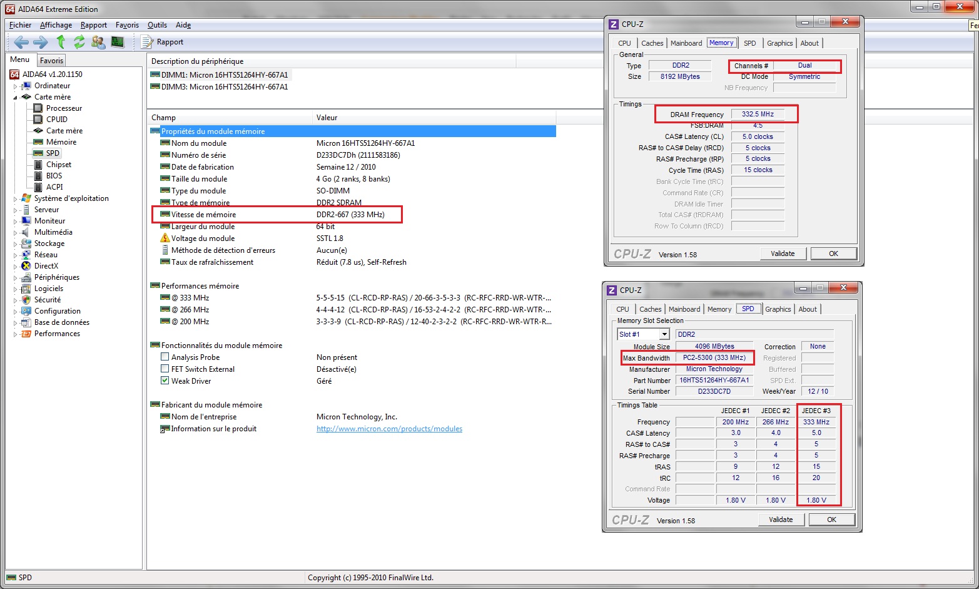Screen dimensions: 979x589
Task: Open the micron.com products link
Action: pyautogui.click(x=389, y=429)
